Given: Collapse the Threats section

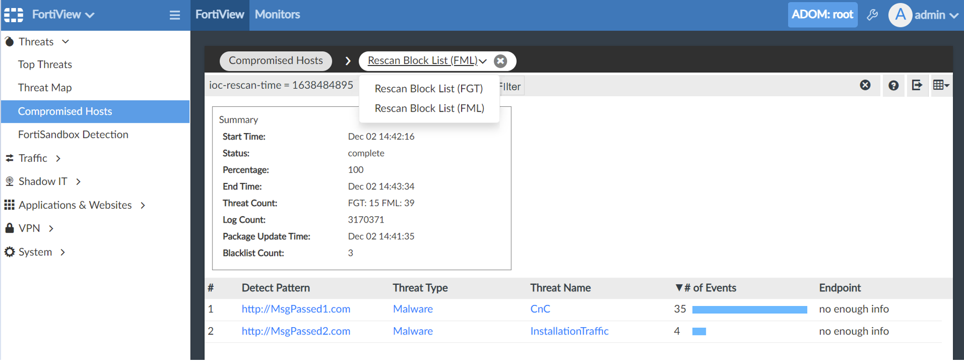Looking at the screenshot, I should click(65, 41).
